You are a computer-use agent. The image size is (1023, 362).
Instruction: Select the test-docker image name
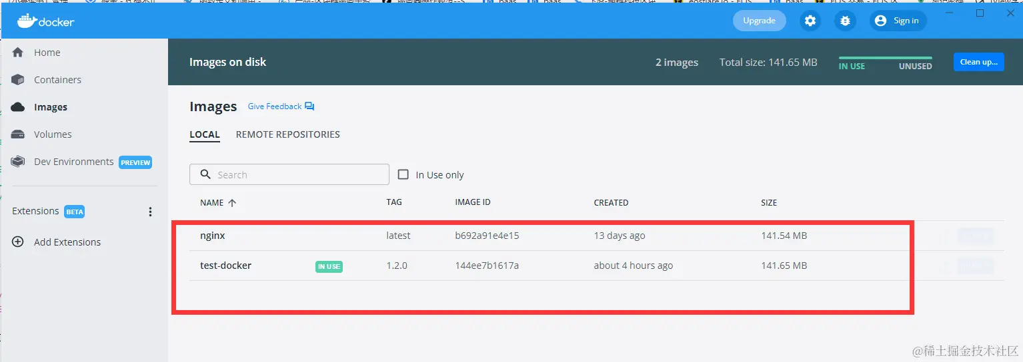pos(225,266)
